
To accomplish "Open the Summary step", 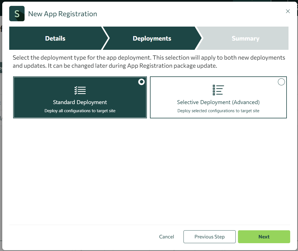I will click(245, 38).
